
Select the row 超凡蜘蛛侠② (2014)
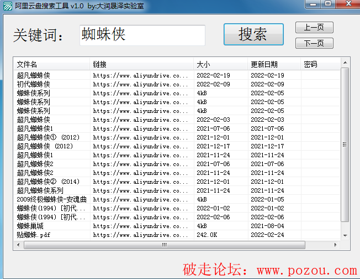click(177, 182)
